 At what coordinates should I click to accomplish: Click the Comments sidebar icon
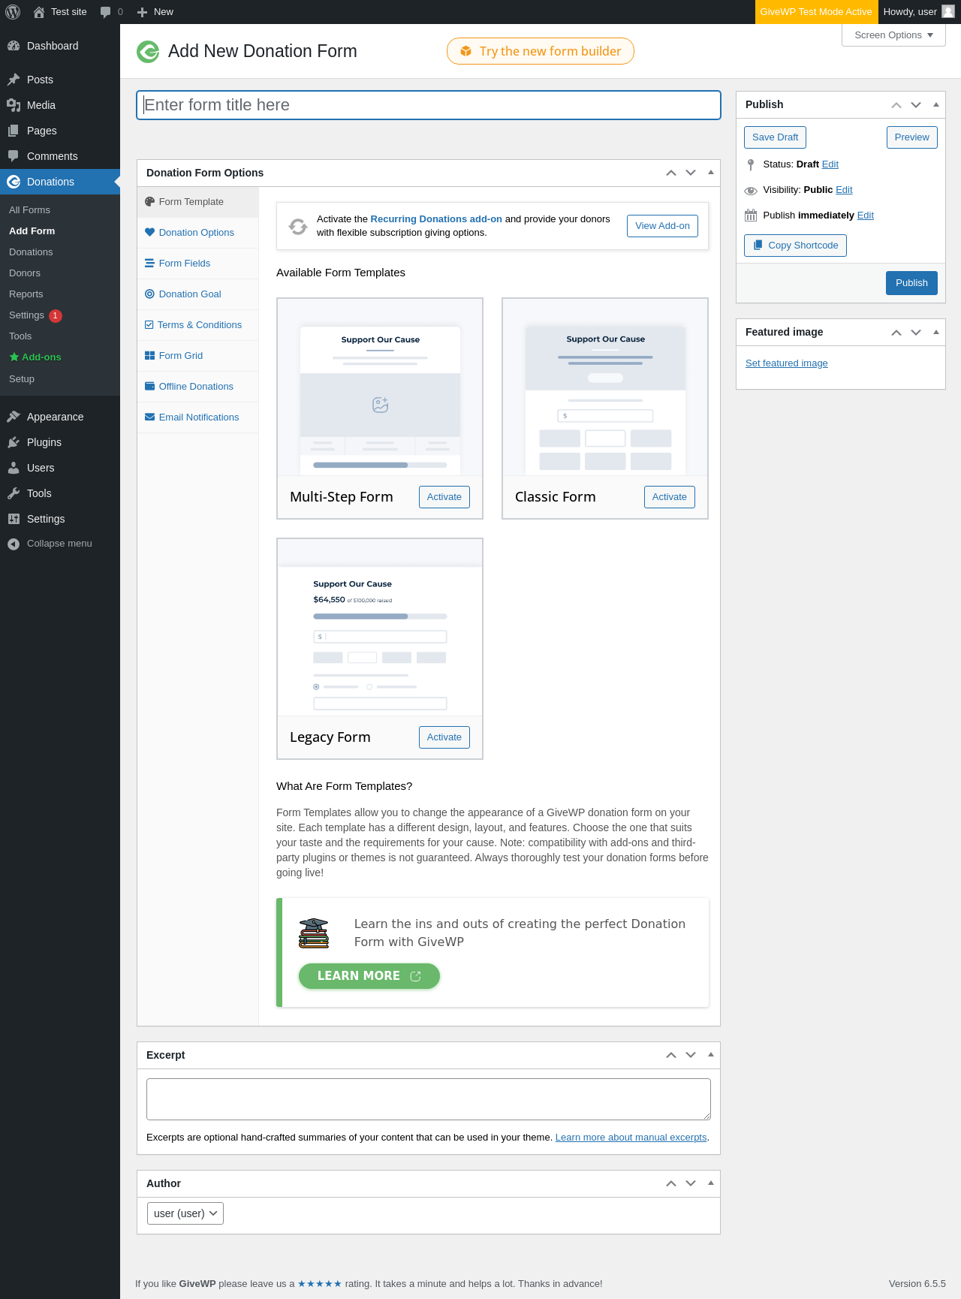point(14,156)
